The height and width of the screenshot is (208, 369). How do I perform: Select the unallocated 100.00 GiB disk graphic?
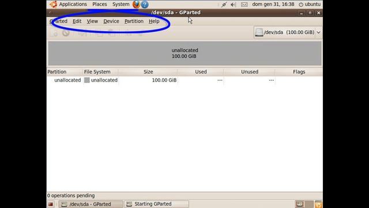(184, 53)
